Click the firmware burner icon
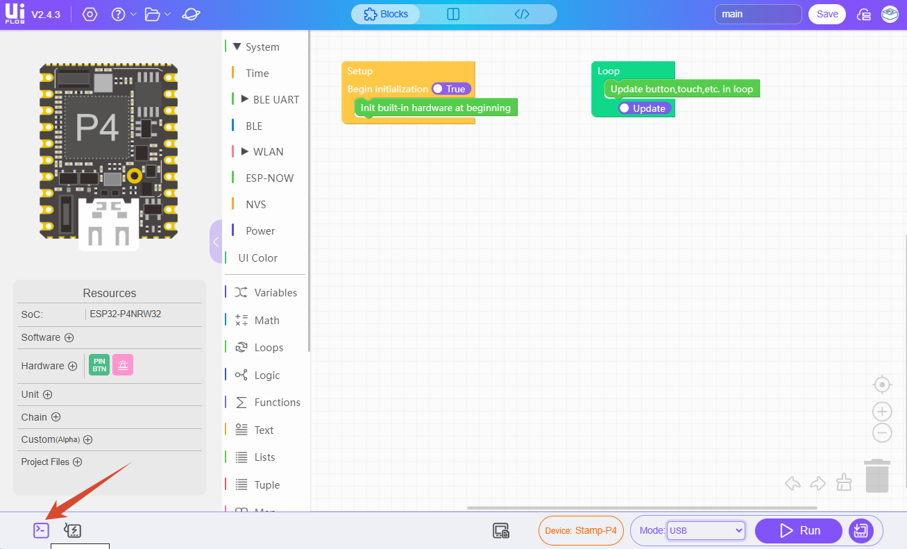 (x=73, y=531)
